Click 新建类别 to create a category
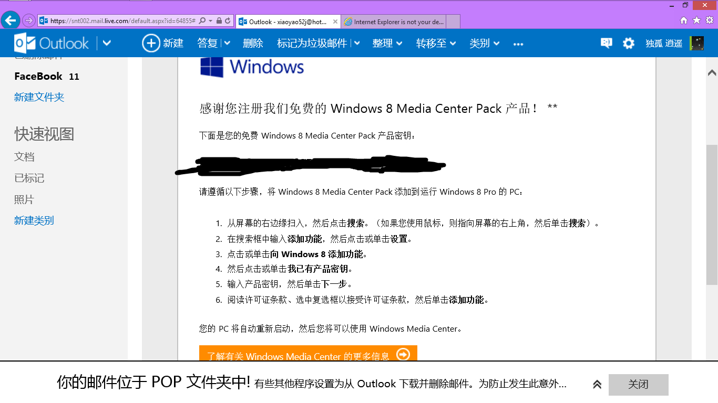 [x=34, y=220]
